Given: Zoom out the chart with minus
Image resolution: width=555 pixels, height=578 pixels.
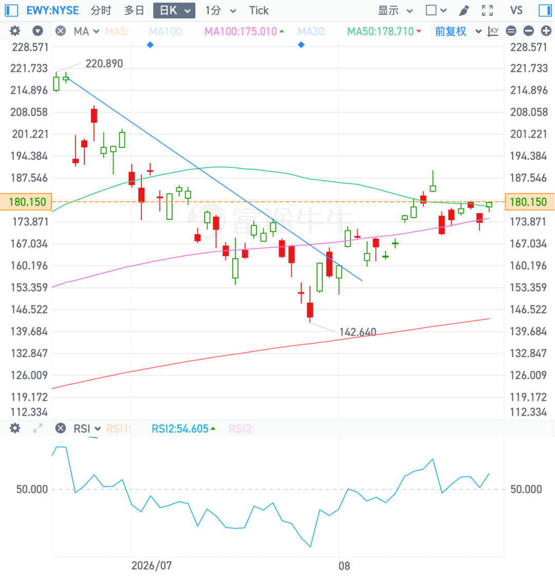Looking at the screenshot, I should [528, 31].
